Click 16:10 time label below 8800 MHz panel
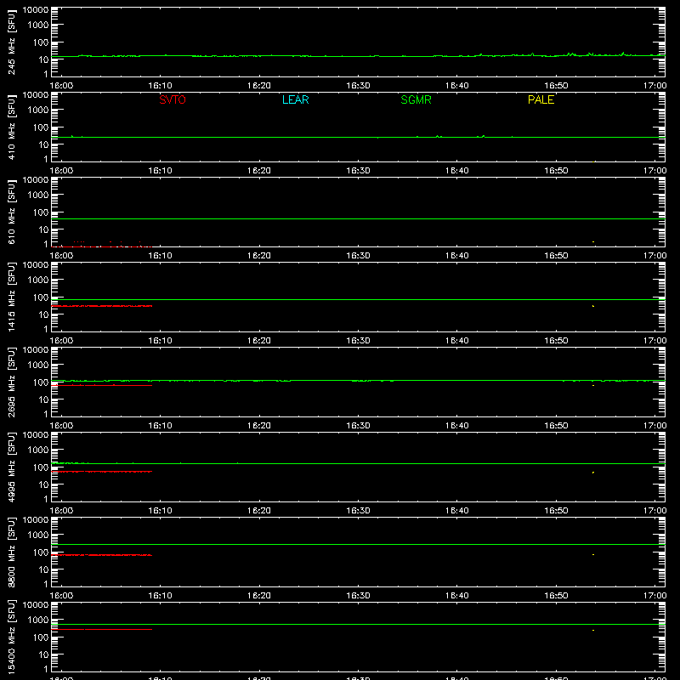The height and width of the screenshot is (680, 680). [x=160, y=596]
